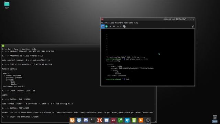This screenshot has height=124, width=220.
Task: Open the Virtual Machine menu
Action: [x=114, y=23]
